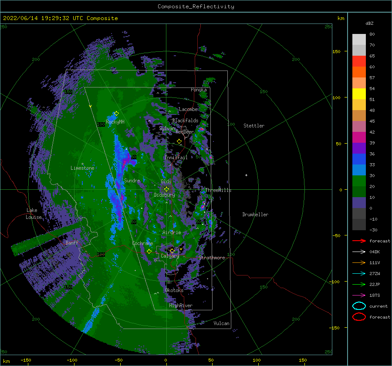Click the dBZ legend heading

[x=369, y=23]
